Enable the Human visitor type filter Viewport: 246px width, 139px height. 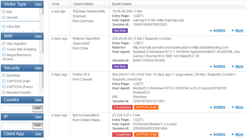[x=4, y=18]
